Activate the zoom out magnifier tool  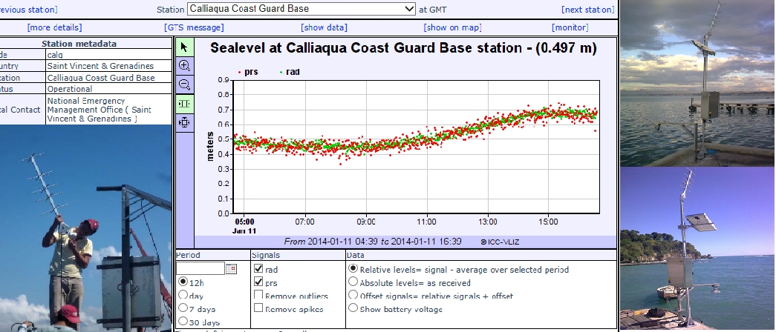pos(184,84)
